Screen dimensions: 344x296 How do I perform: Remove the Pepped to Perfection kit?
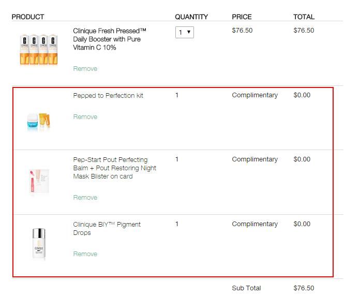(85, 117)
